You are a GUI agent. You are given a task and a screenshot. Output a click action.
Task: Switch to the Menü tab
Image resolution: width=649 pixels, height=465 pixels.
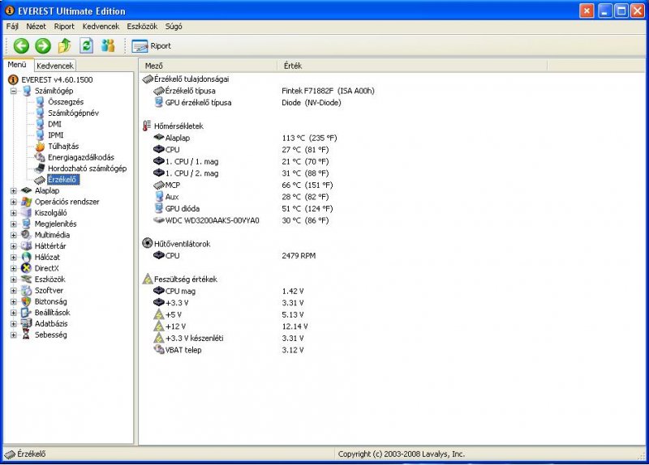(17, 65)
